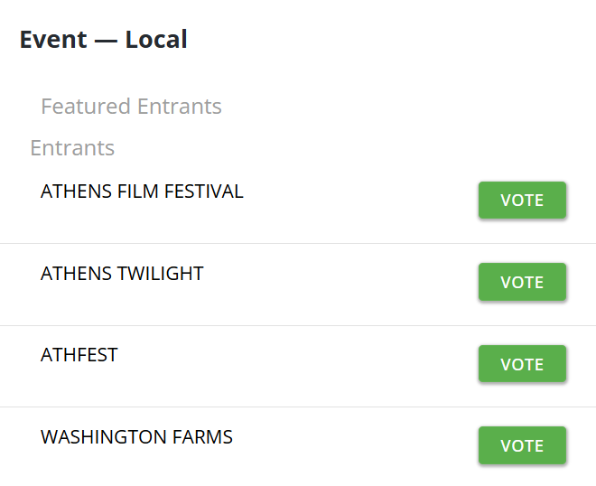This screenshot has height=486, width=596.
Task: Click the Event — Local title
Action: point(104,40)
